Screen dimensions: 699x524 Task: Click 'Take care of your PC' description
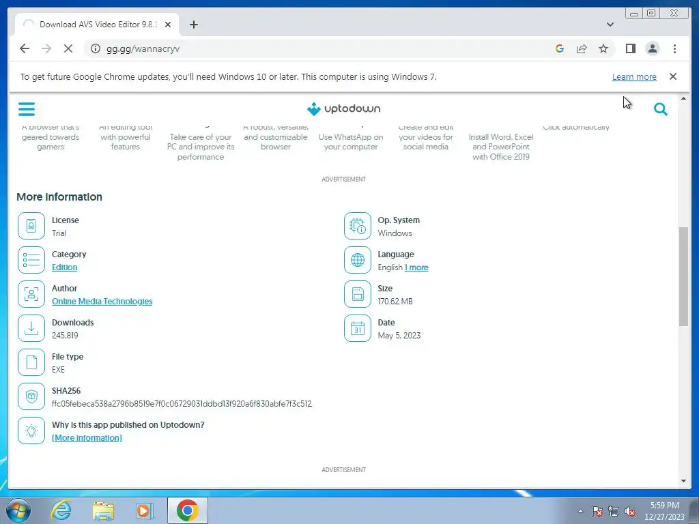tap(201, 147)
